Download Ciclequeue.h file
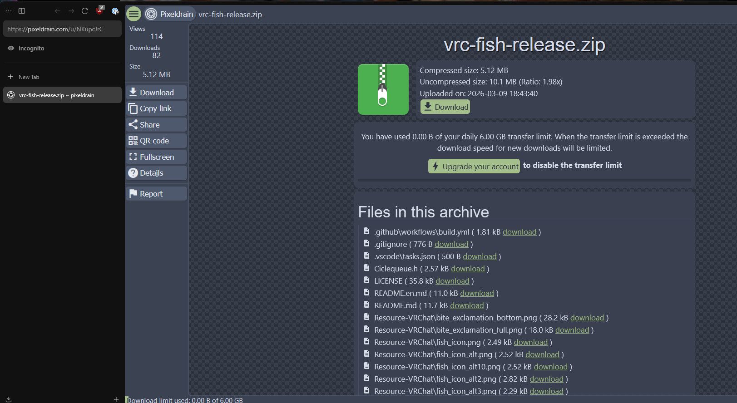Image resolution: width=737 pixels, height=403 pixels. click(468, 269)
